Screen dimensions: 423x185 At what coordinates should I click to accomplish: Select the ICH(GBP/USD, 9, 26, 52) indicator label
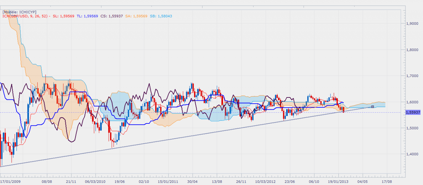tap(25, 16)
